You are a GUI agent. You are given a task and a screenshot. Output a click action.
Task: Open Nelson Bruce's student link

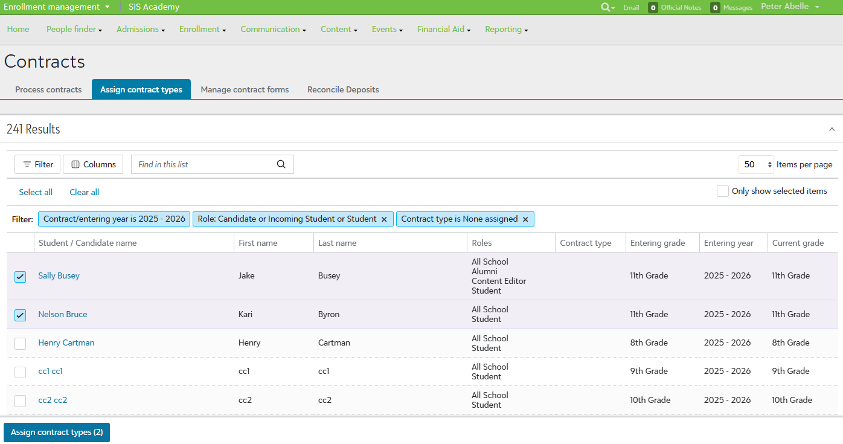(63, 314)
